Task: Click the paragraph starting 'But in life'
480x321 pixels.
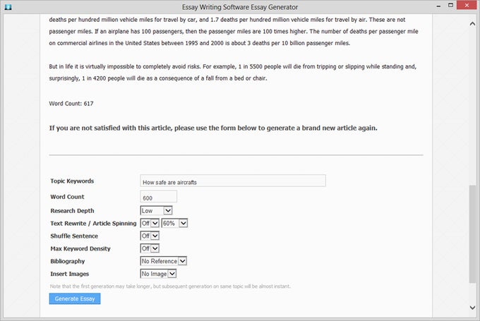Action: pyautogui.click(x=233, y=72)
